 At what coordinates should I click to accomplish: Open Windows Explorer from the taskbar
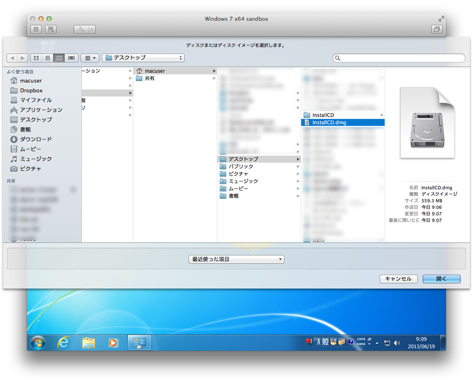pos(88,343)
